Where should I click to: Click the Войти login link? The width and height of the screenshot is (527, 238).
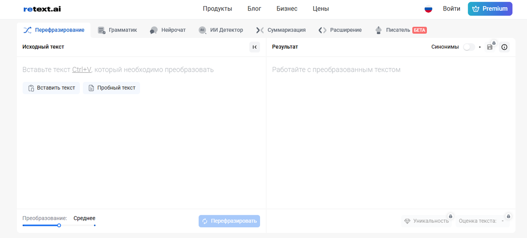tap(451, 9)
